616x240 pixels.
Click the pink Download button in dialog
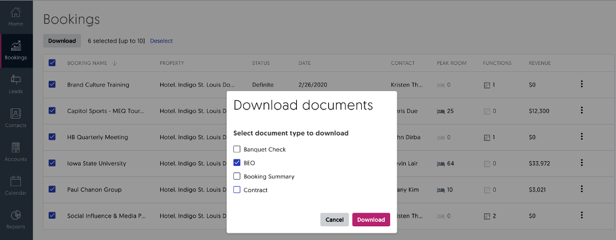click(x=371, y=220)
